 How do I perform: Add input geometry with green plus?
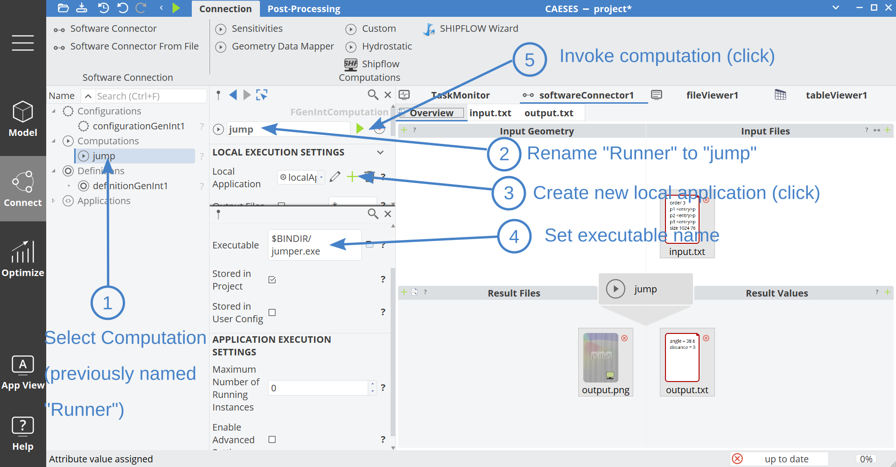pyautogui.click(x=404, y=130)
